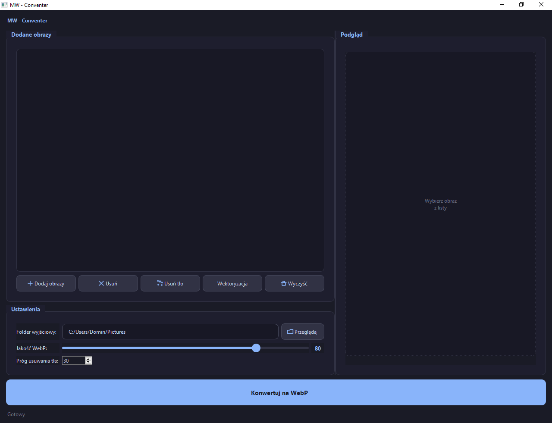552x423 pixels.
Task: Click the Podgląd preview pane
Action: click(x=441, y=204)
